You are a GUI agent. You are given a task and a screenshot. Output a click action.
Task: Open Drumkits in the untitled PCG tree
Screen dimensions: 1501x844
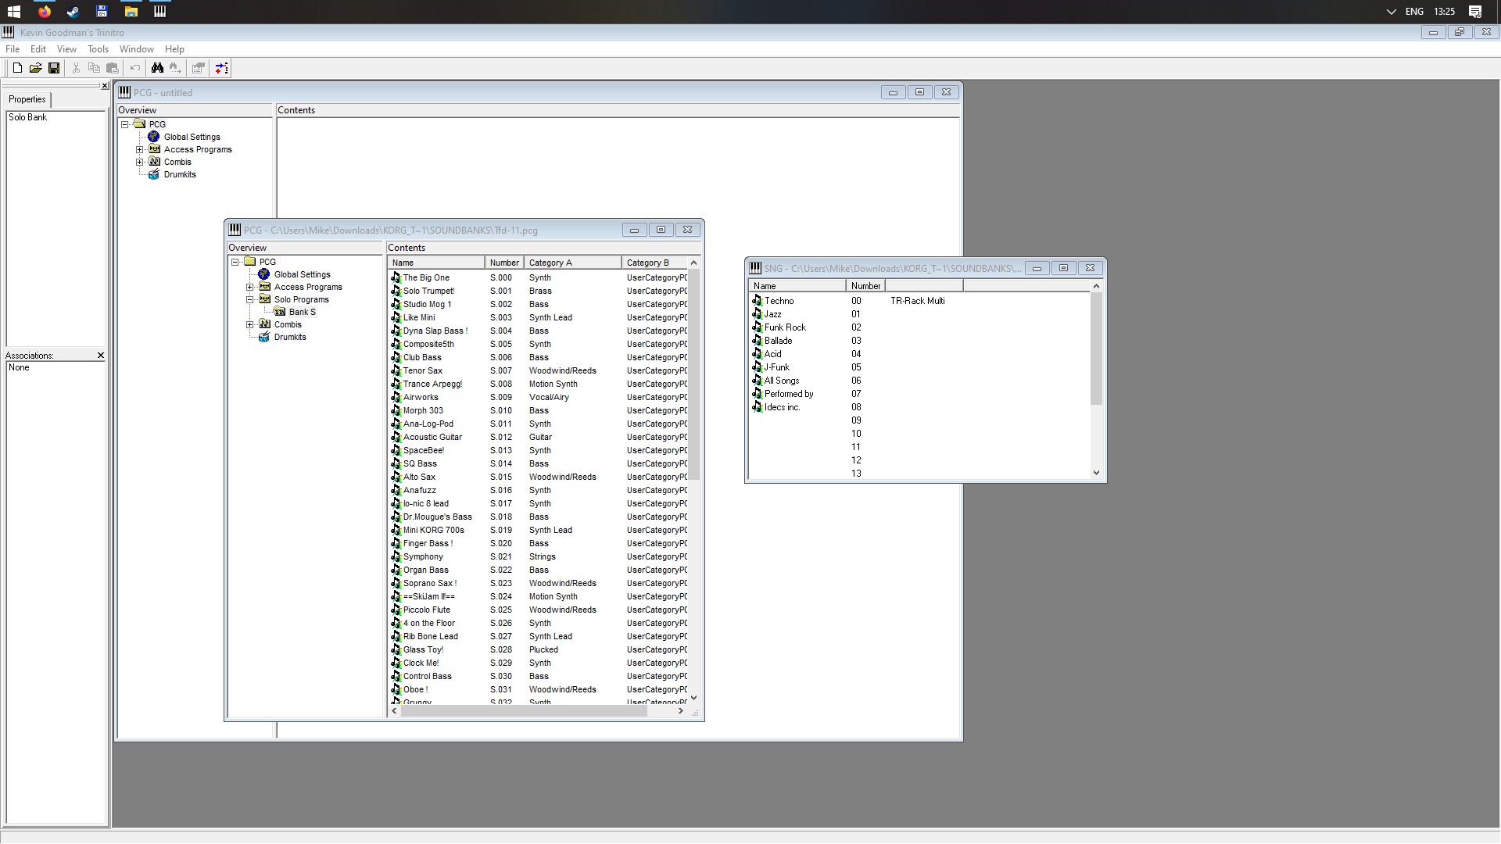coord(180,174)
